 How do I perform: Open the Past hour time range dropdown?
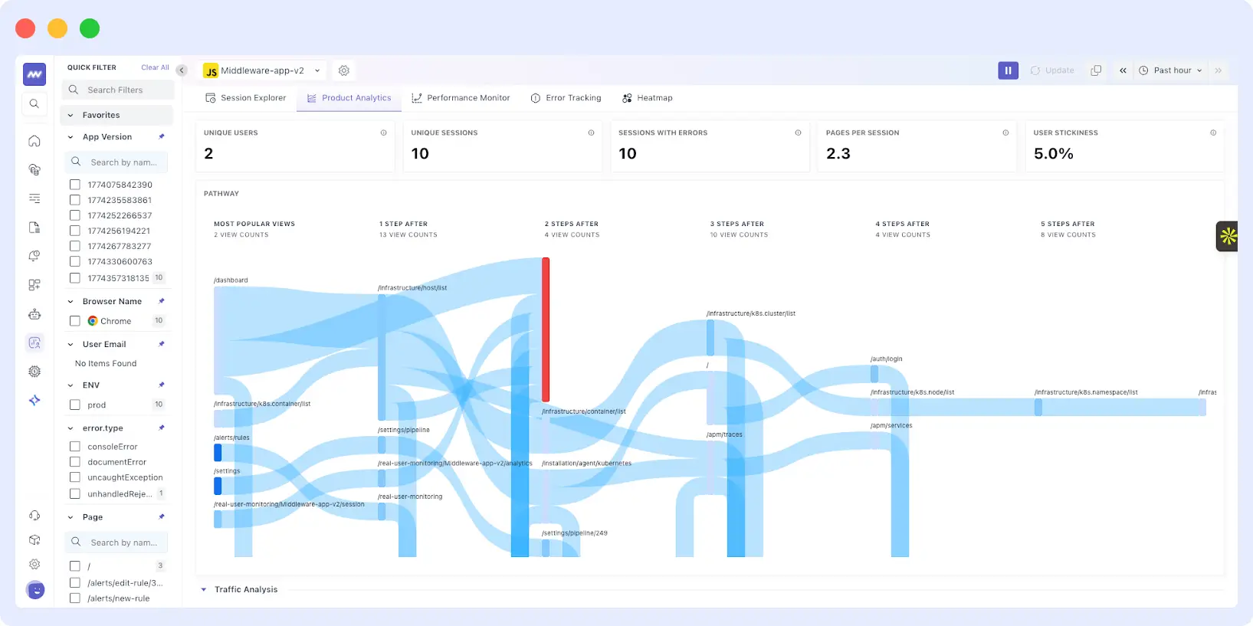1170,70
